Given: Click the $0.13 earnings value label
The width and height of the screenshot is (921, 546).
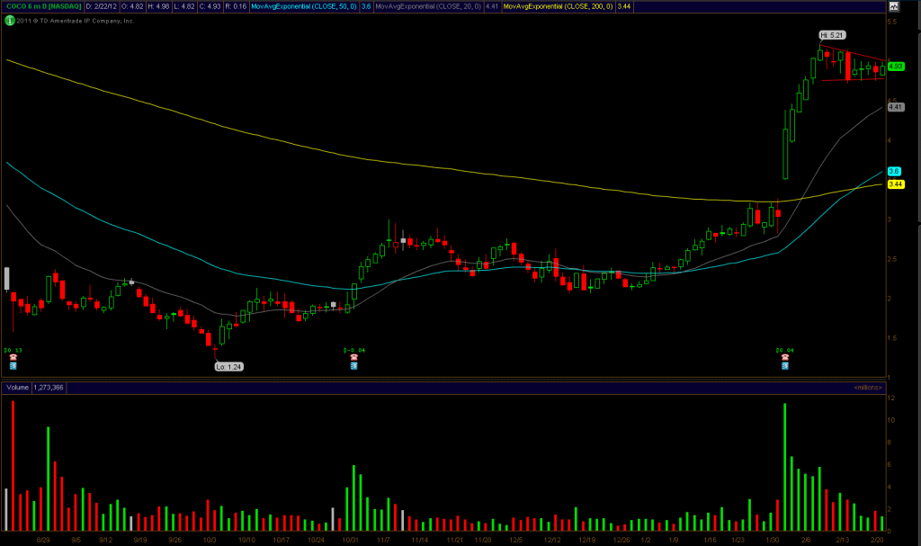Looking at the screenshot, I should tap(13, 350).
